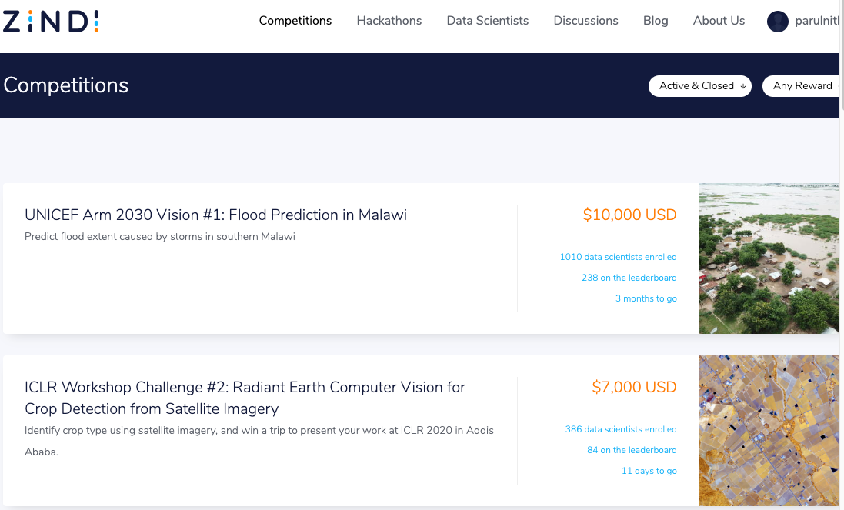Viewport: 844px width, 510px height.
Task: Open the Discussions section
Action: [x=585, y=21]
